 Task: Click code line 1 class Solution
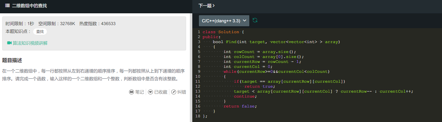[x=223, y=32]
